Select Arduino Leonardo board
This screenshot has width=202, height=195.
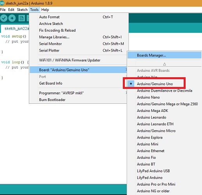[165, 117]
